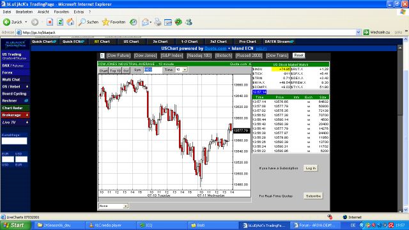Switch to the Quick ECN tab

point(73,42)
